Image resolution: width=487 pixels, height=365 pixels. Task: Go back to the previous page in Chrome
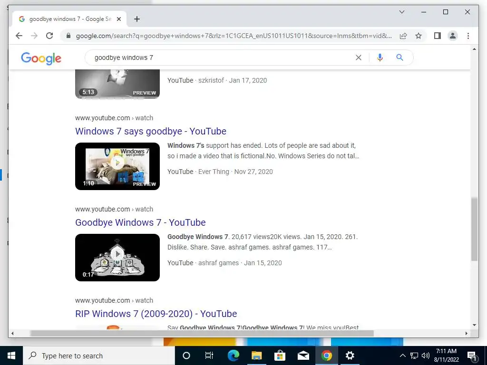click(19, 36)
